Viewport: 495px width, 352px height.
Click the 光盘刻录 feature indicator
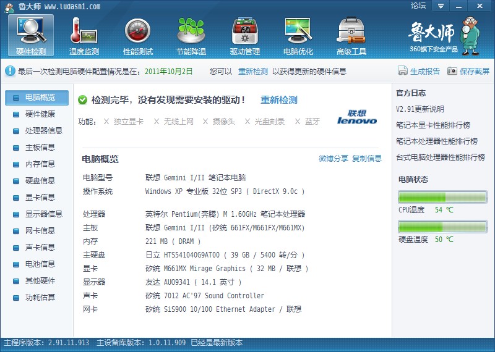click(x=265, y=122)
